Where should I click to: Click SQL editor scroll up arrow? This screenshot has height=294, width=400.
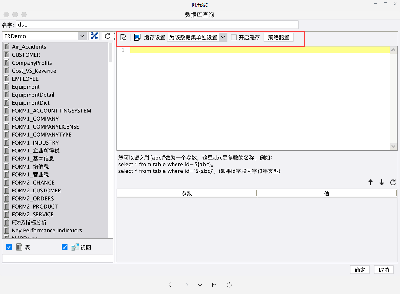click(393, 50)
